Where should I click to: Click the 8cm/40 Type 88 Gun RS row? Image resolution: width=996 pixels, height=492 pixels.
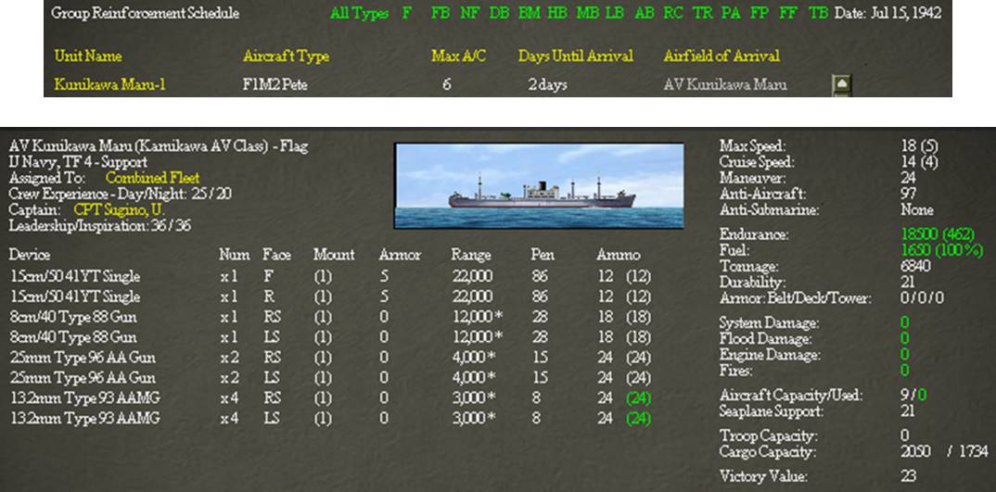[x=330, y=317]
